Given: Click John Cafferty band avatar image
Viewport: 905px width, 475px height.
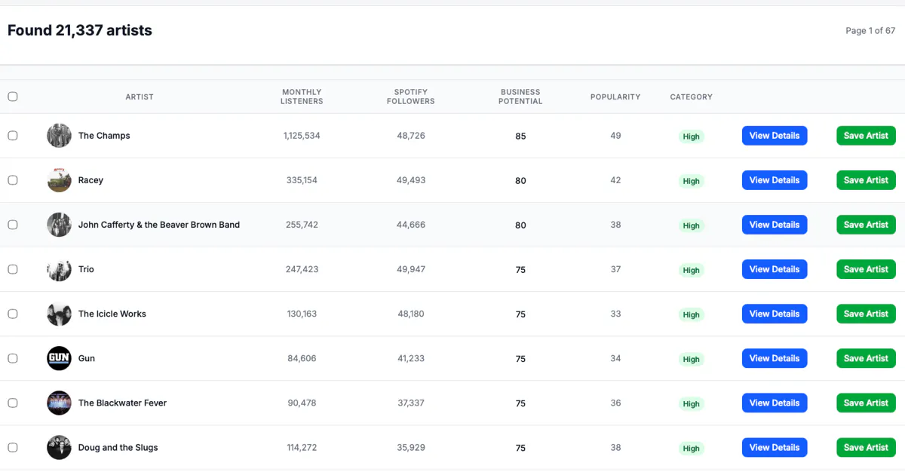Looking at the screenshot, I should (59, 225).
